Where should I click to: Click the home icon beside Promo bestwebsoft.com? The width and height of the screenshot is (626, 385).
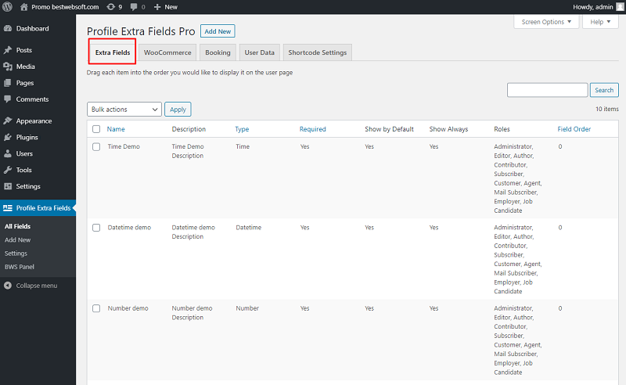[24, 7]
